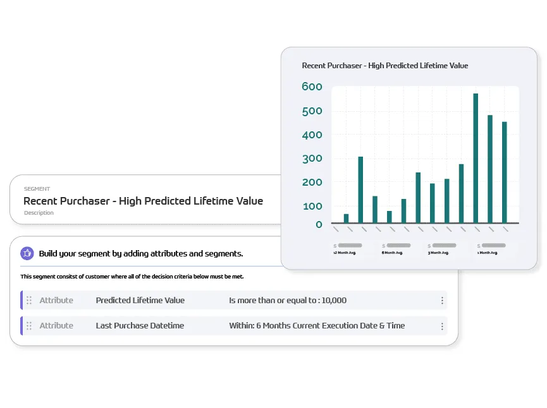This screenshot has width=547, height=408.
Task: Grab drag handle of Predicted Lifetime Value row
Action: pos(29,301)
